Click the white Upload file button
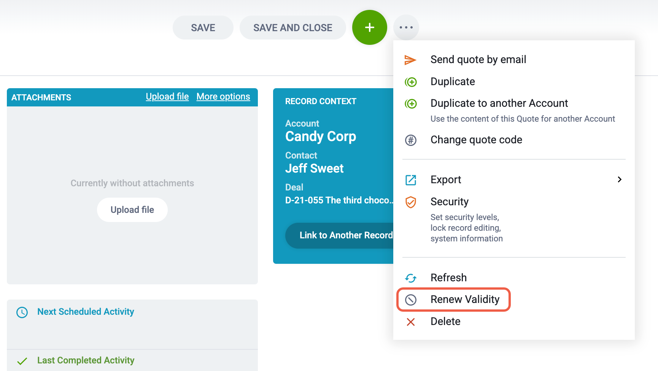658x371 pixels. point(132,210)
